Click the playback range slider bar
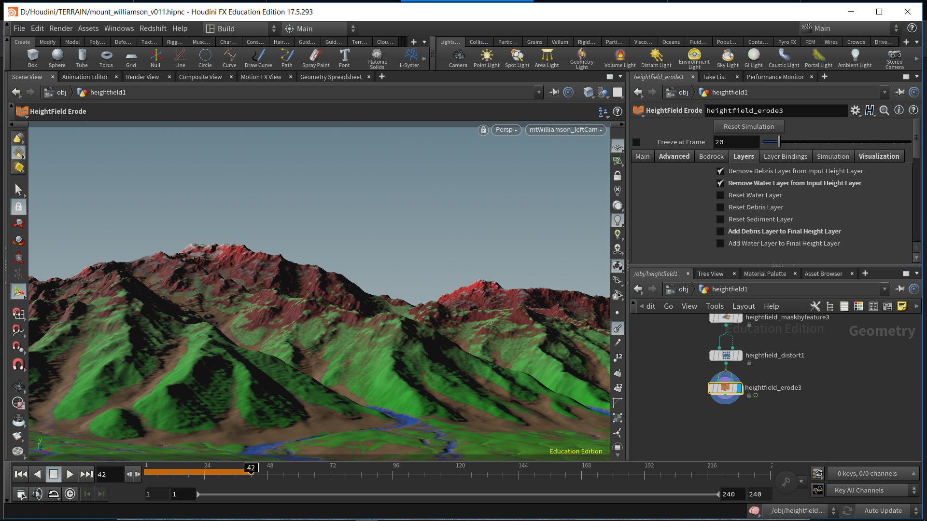 [458, 494]
